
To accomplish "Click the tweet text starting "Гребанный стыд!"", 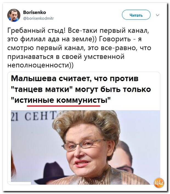I will coord(79,48).
